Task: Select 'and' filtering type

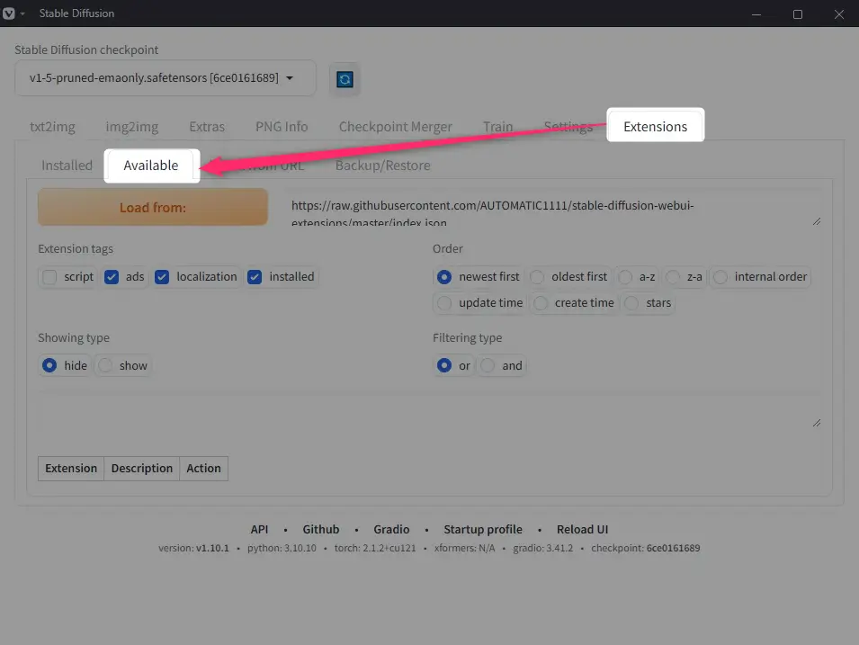Action: pos(488,365)
